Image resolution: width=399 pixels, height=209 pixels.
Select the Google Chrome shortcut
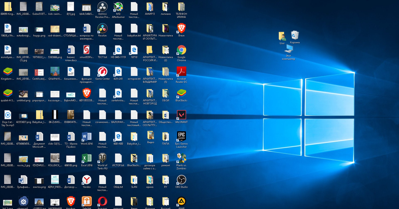tap(181, 50)
